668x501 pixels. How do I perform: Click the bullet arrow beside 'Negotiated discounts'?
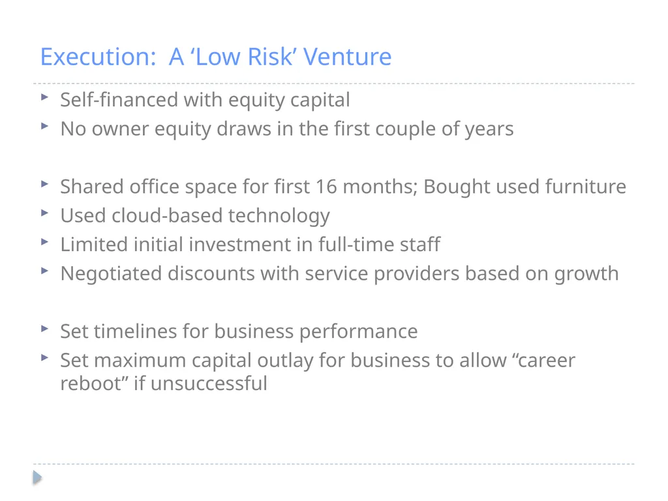[x=45, y=271]
